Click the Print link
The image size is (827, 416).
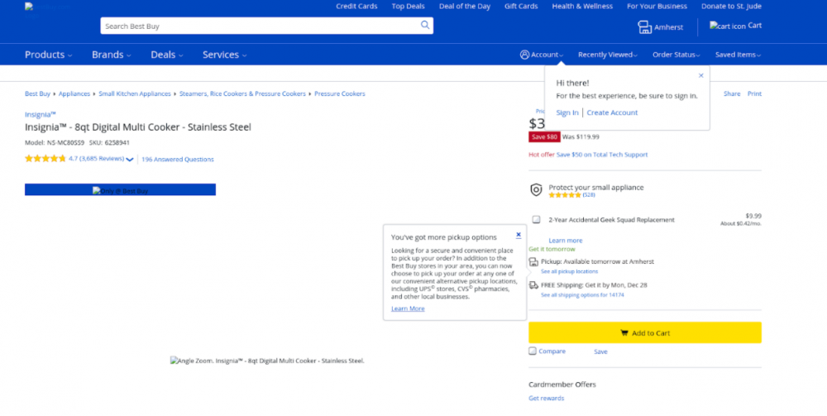coord(754,93)
